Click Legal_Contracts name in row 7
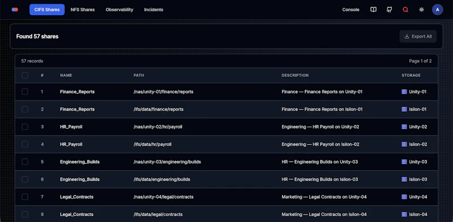Screen dimensions: 453x222 point(76,197)
